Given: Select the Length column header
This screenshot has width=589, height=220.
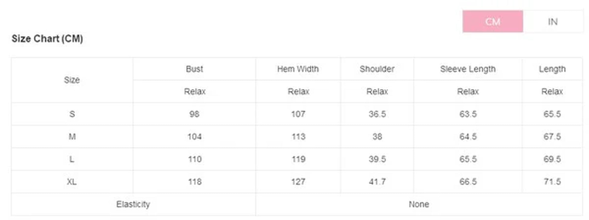Looking at the screenshot, I should (552, 69).
